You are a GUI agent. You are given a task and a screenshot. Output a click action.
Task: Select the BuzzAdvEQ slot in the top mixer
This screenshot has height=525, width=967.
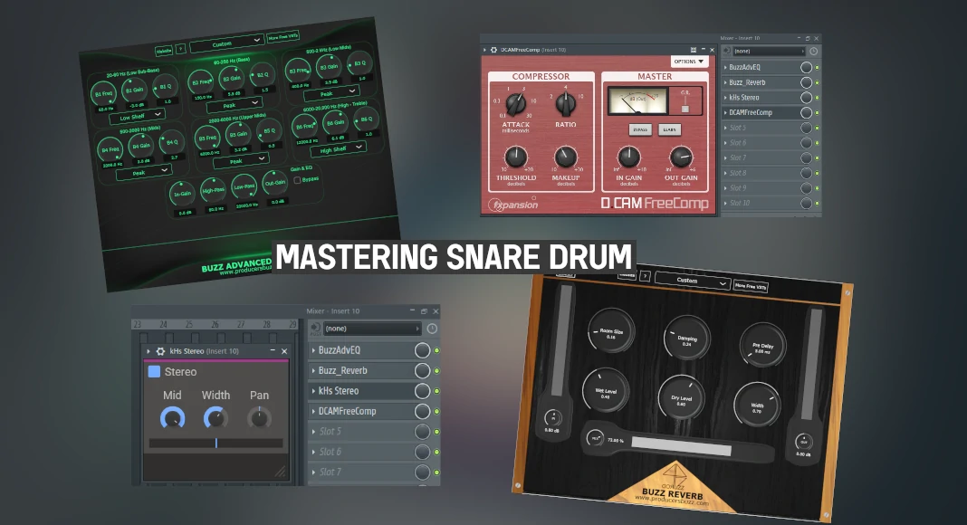(x=759, y=67)
